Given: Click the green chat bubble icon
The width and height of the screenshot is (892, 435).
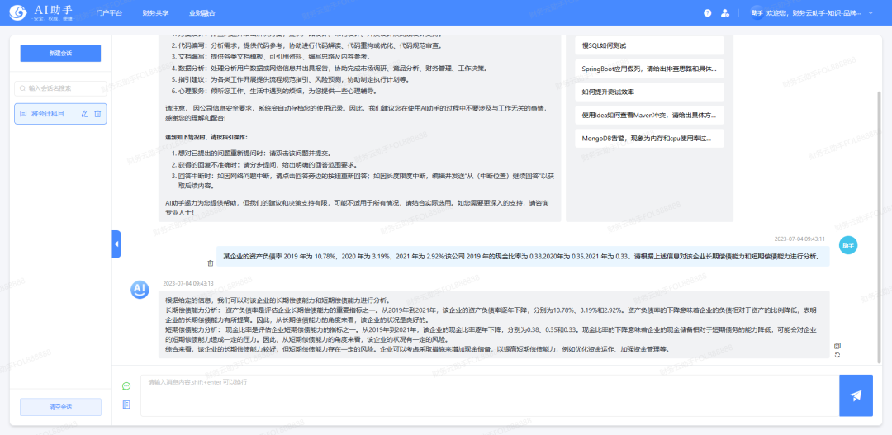Looking at the screenshot, I should tap(126, 386).
